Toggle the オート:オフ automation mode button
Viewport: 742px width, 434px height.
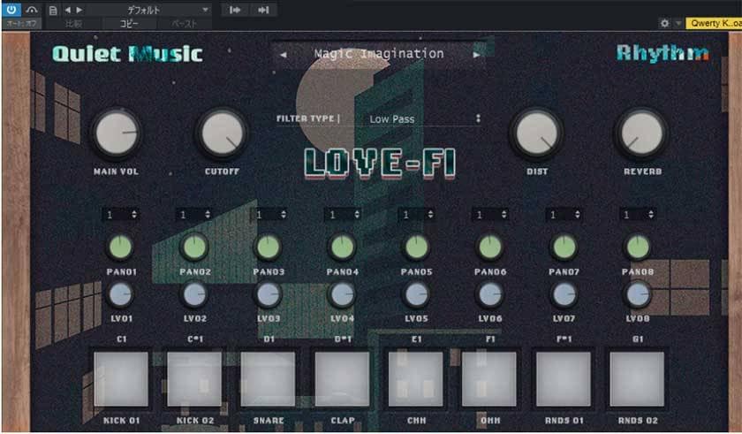[20, 24]
